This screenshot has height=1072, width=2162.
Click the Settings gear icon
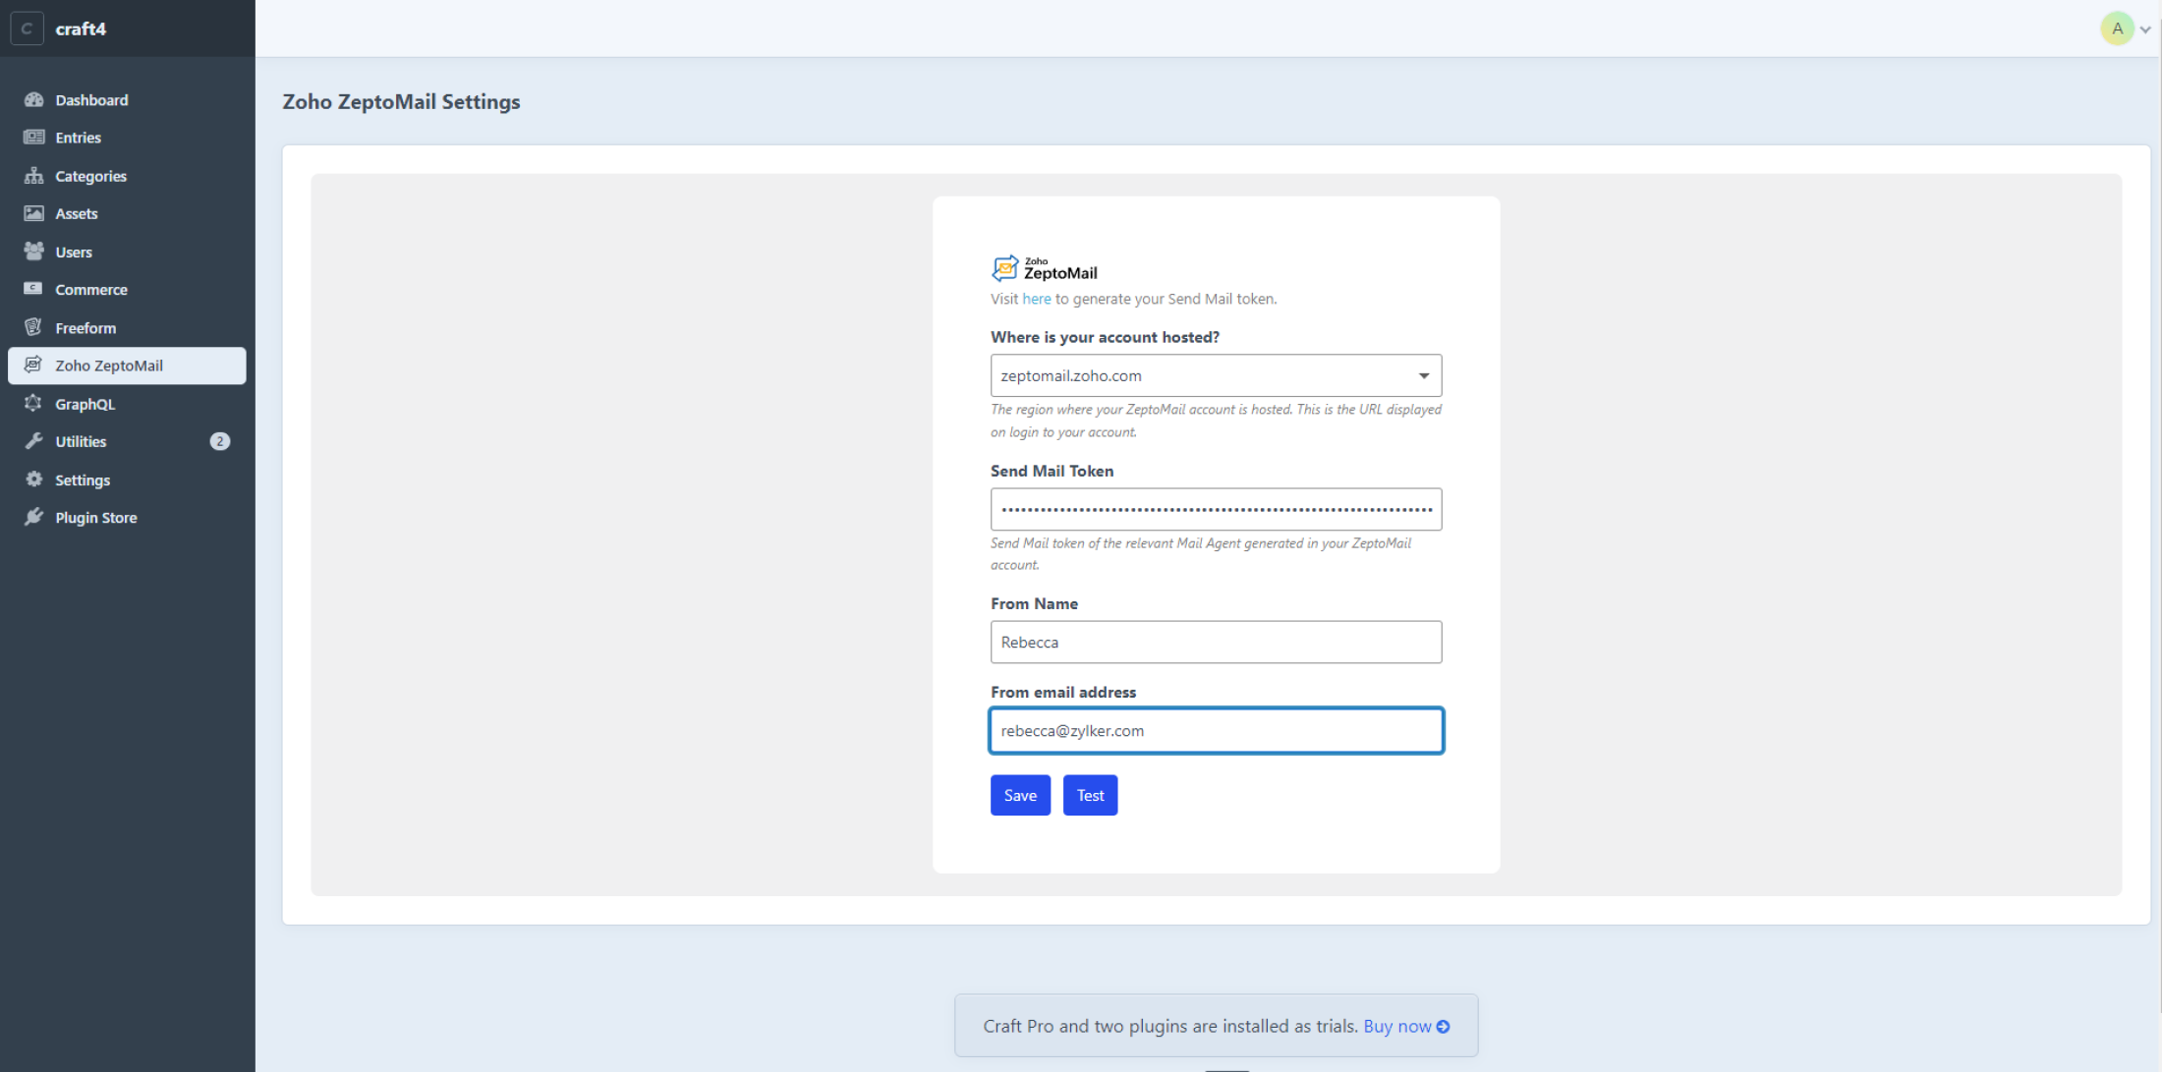click(x=34, y=480)
